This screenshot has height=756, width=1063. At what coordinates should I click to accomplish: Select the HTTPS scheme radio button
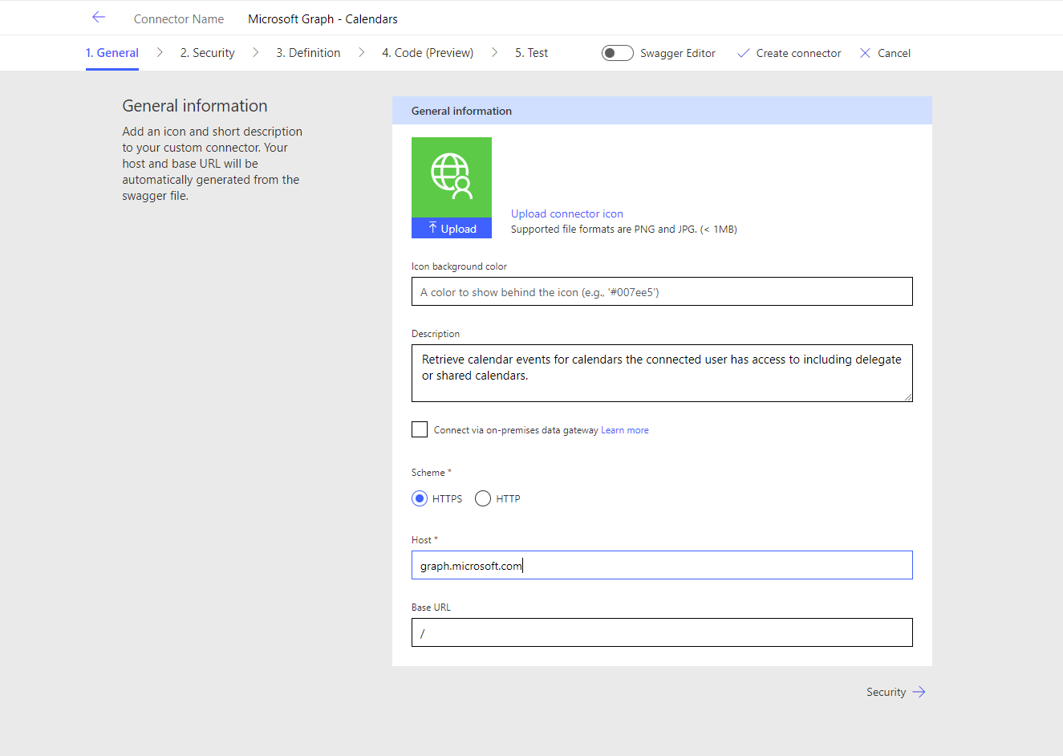[420, 498]
